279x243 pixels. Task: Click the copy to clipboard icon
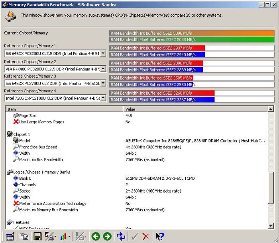point(24,236)
